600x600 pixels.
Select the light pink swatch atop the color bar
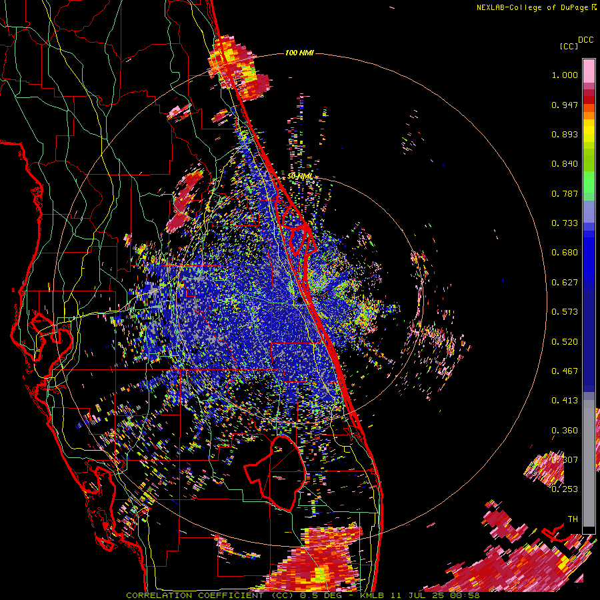tap(589, 71)
